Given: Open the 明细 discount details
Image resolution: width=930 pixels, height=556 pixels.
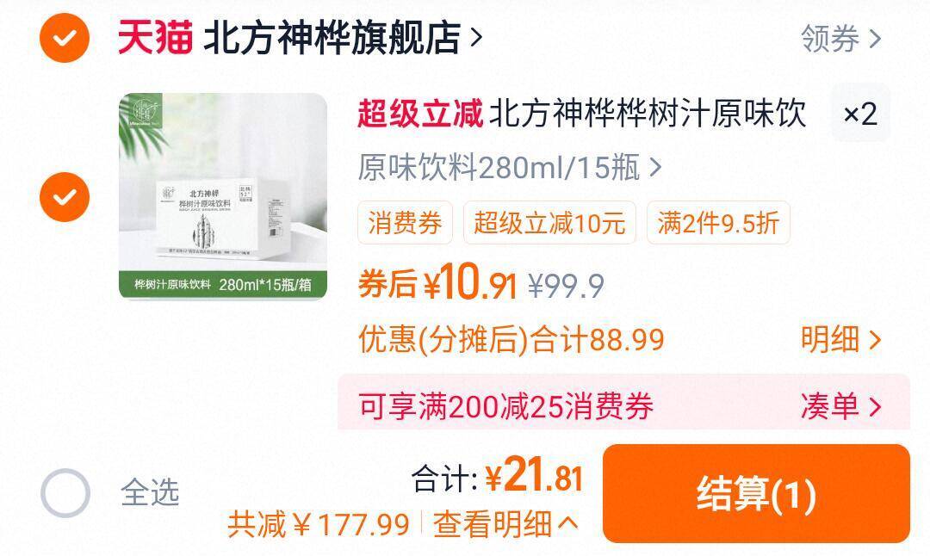Looking at the screenshot, I should (840, 340).
